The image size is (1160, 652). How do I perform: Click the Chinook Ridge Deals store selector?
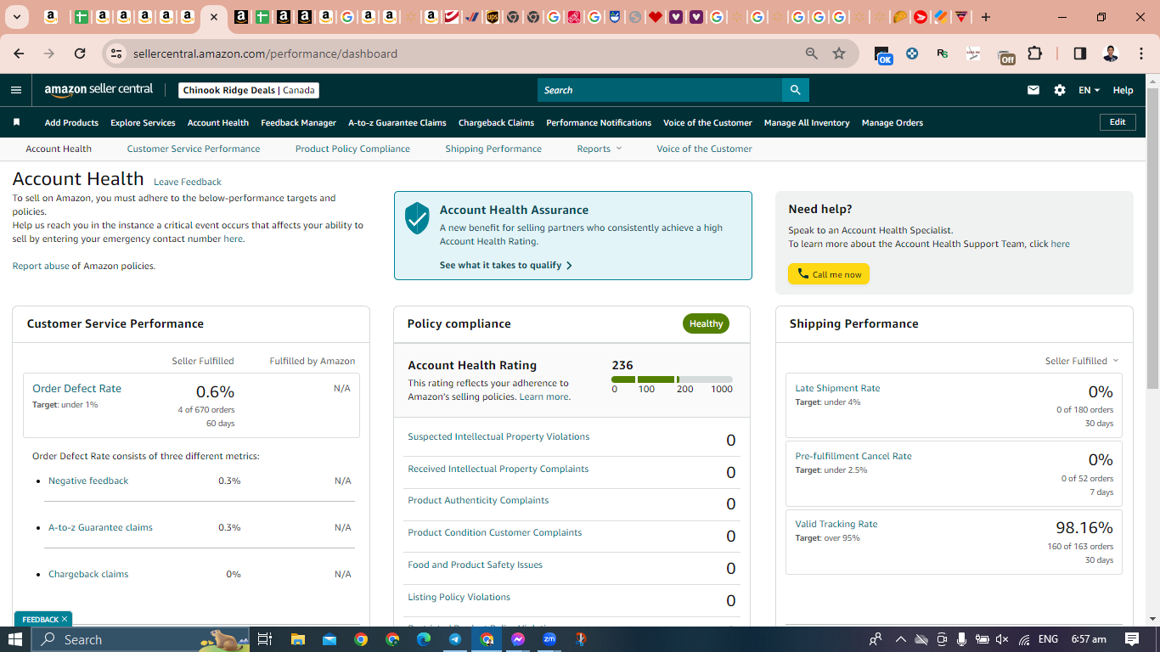click(x=249, y=90)
